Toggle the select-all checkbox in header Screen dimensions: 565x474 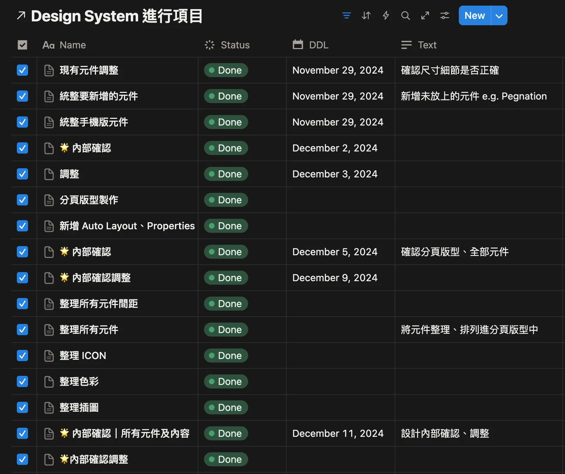(x=22, y=45)
